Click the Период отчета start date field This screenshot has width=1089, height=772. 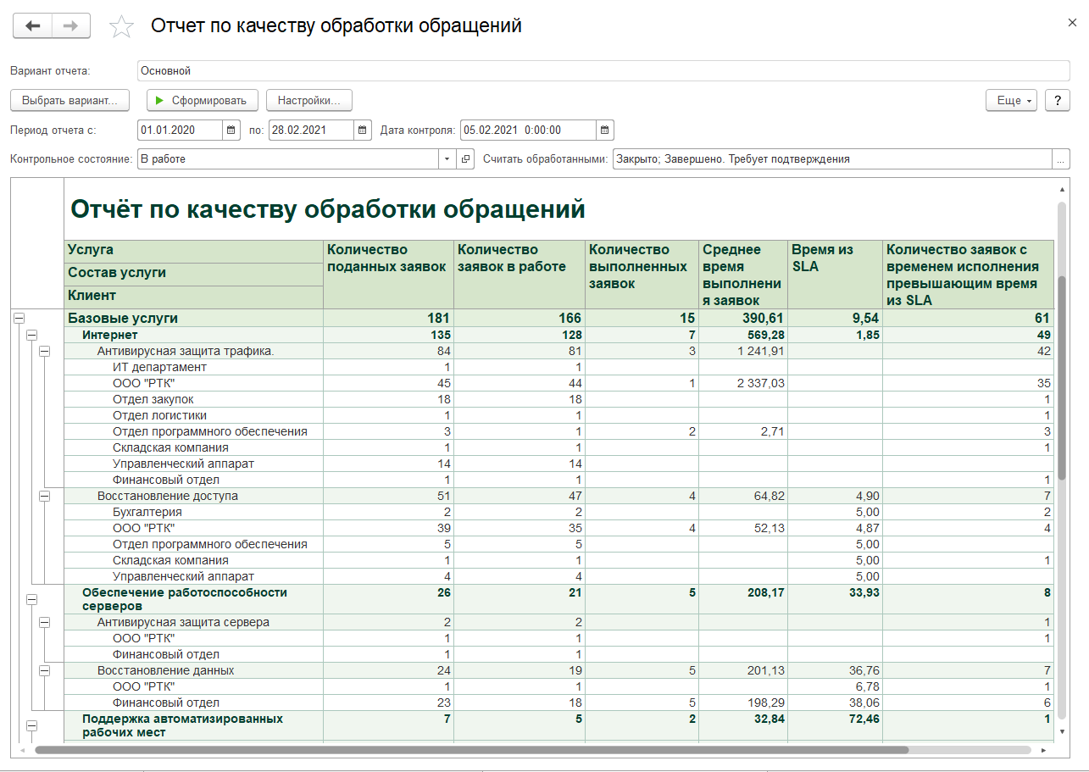pyautogui.click(x=181, y=131)
